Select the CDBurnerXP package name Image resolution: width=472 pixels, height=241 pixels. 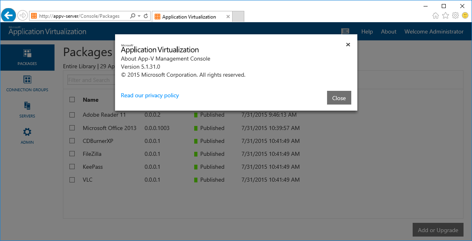pyautogui.click(x=98, y=141)
